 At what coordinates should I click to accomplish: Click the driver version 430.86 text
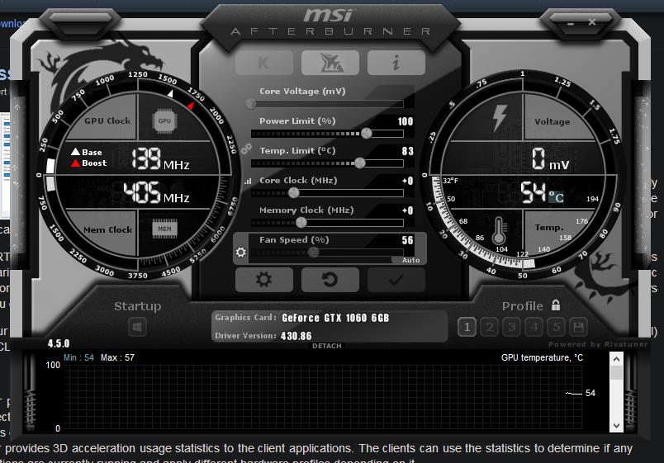296,336
